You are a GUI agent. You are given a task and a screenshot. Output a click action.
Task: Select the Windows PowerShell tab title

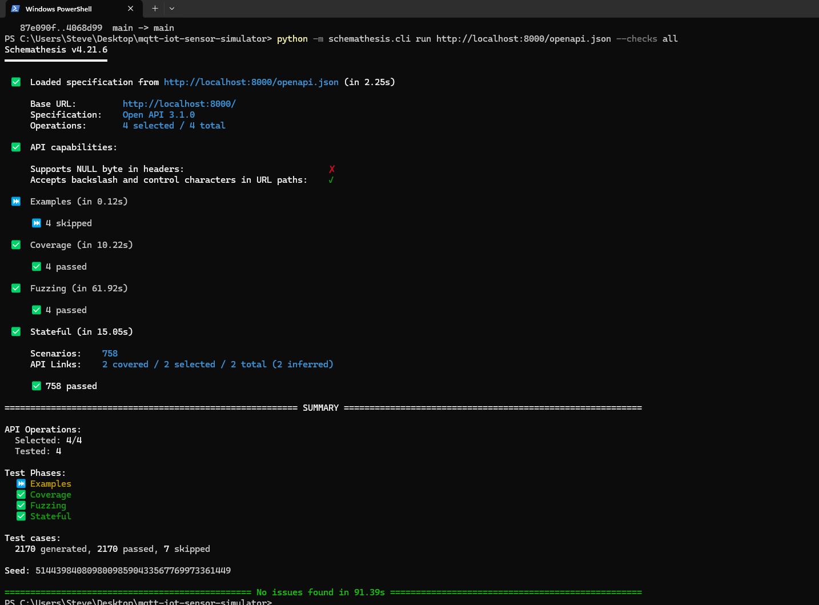[x=59, y=9]
